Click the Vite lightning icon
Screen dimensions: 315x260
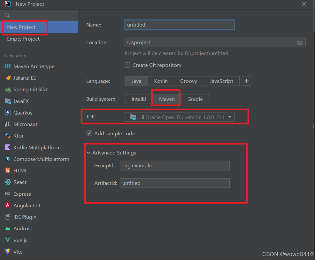click(x=8, y=251)
